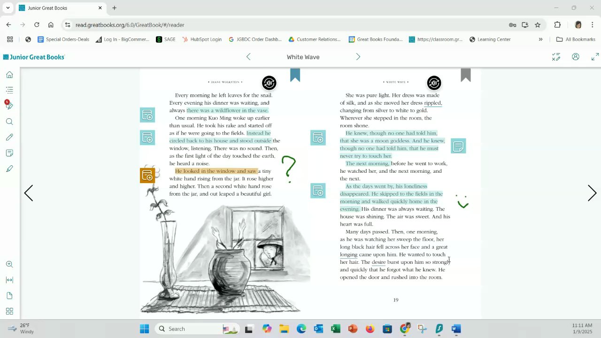Viewport: 601px width, 338px height.
Task: Choose the fit-to-width icon
Action: click(9, 280)
